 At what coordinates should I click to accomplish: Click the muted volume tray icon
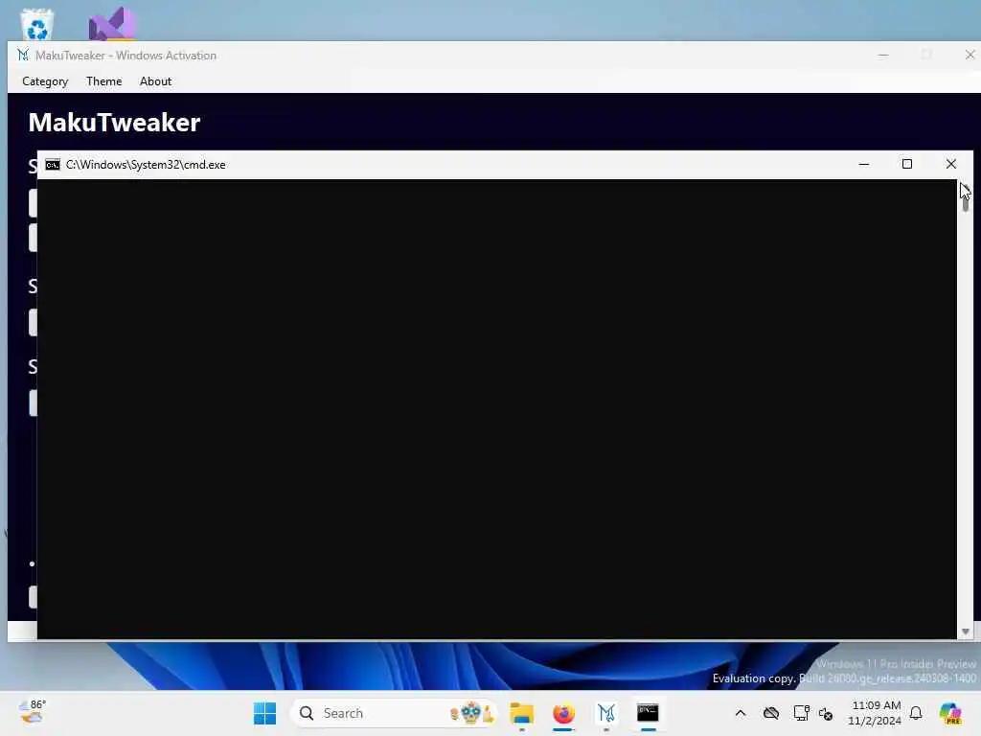(x=826, y=713)
